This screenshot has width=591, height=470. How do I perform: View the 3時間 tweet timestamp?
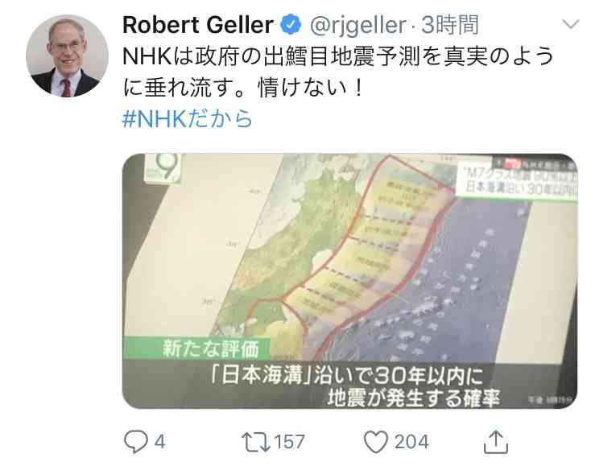point(449,25)
